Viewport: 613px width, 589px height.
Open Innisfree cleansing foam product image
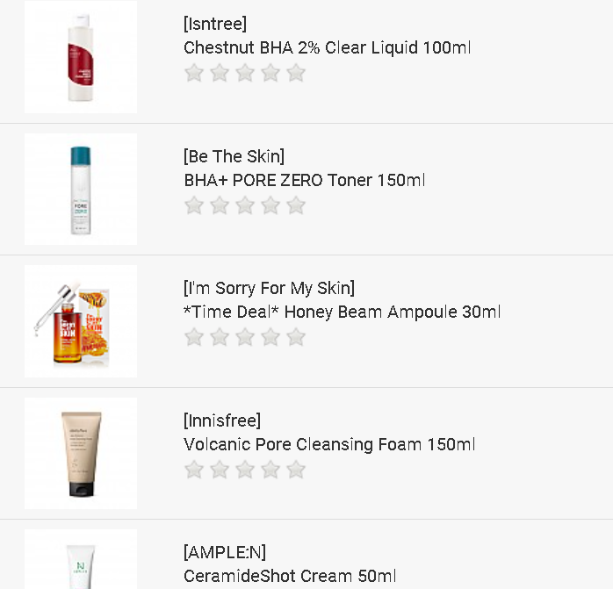[x=81, y=454]
